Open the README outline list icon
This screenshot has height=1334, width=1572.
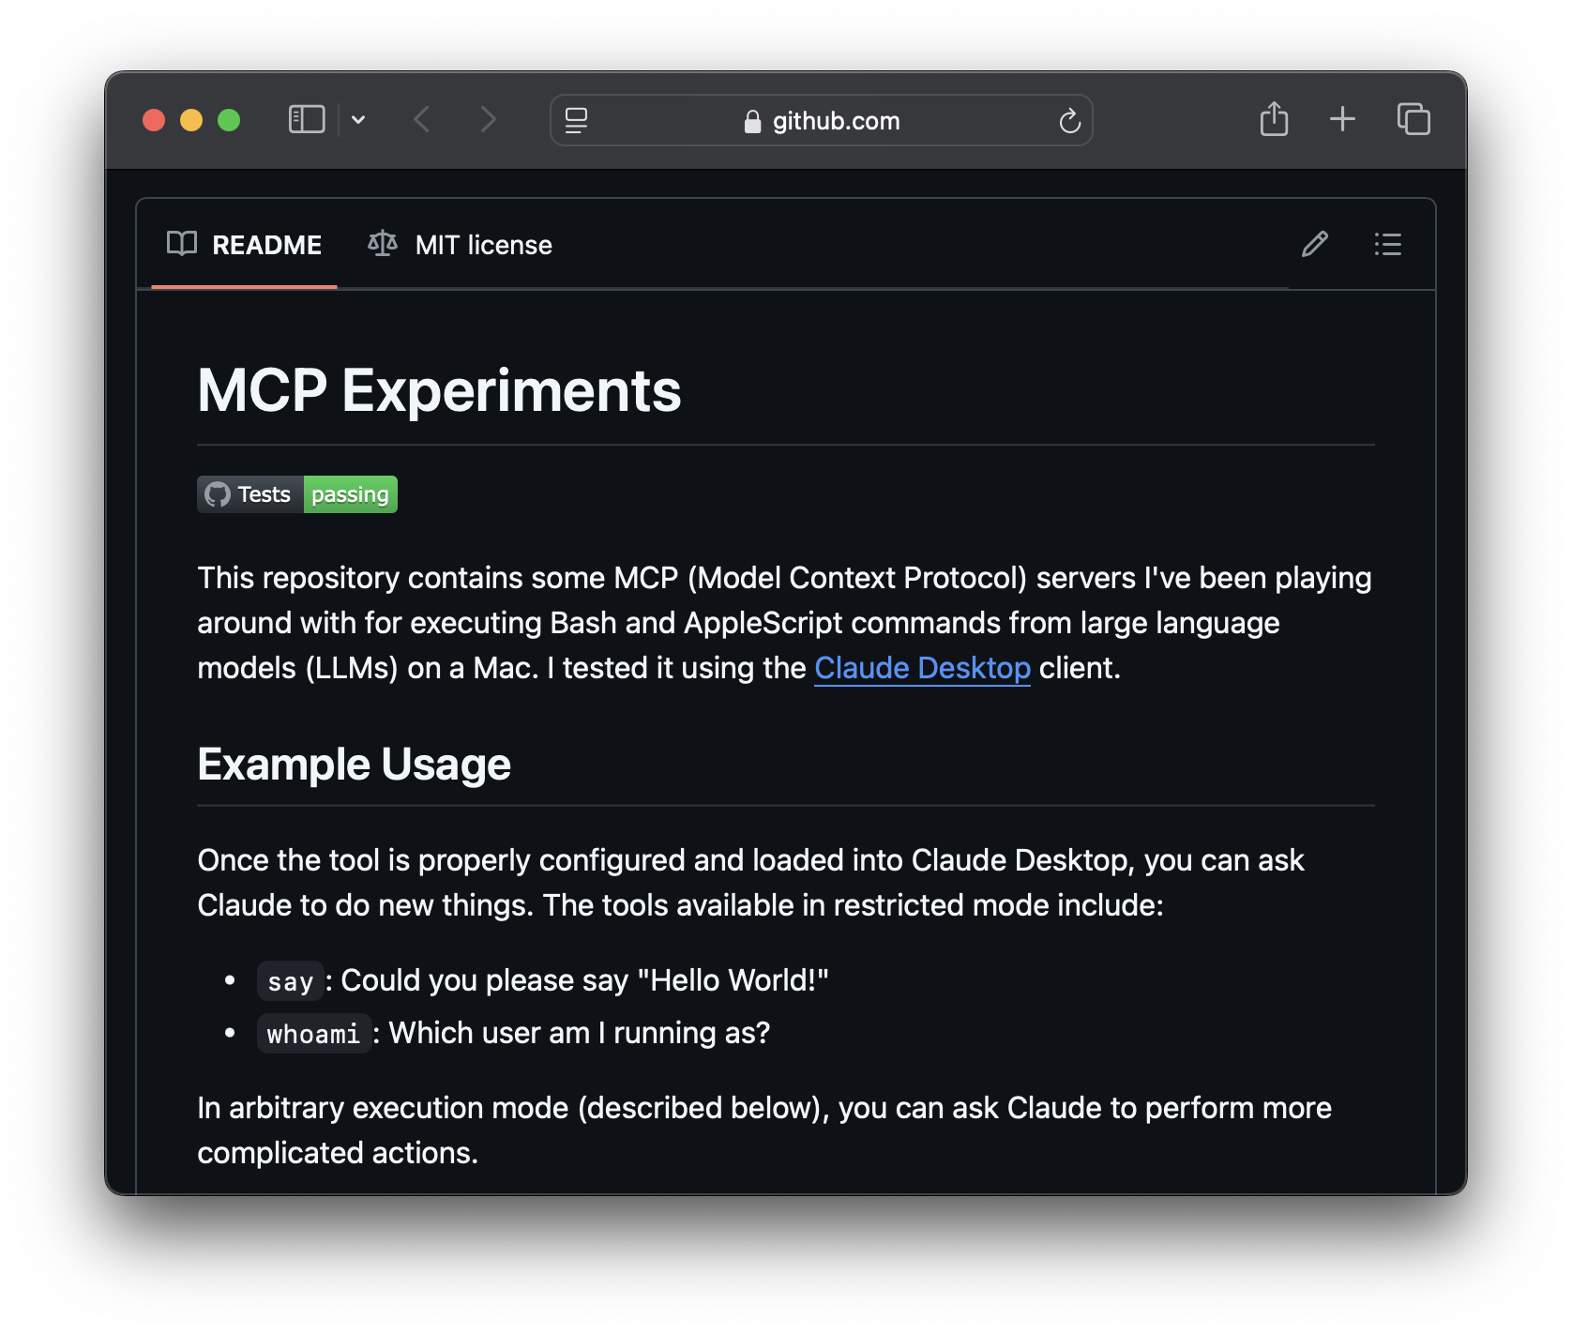pos(1388,245)
